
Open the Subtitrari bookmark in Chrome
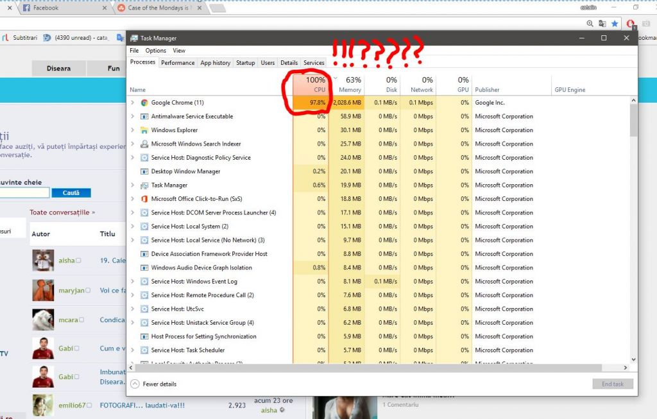coord(20,38)
